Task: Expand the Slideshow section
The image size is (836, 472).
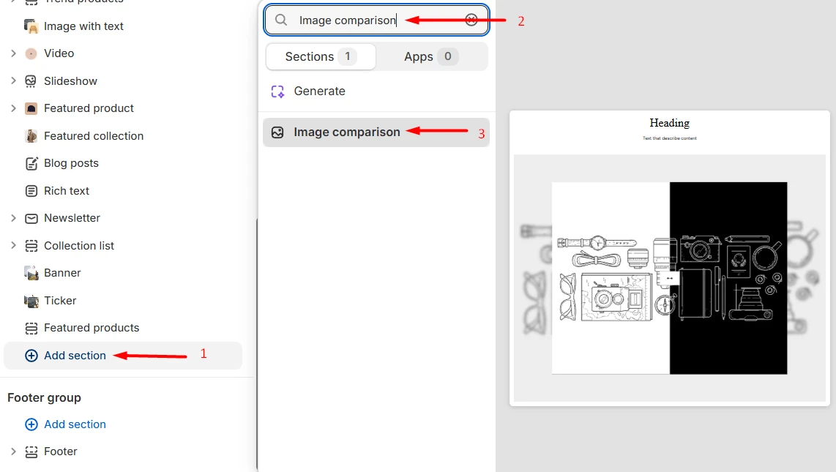Action: tap(14, 81)
